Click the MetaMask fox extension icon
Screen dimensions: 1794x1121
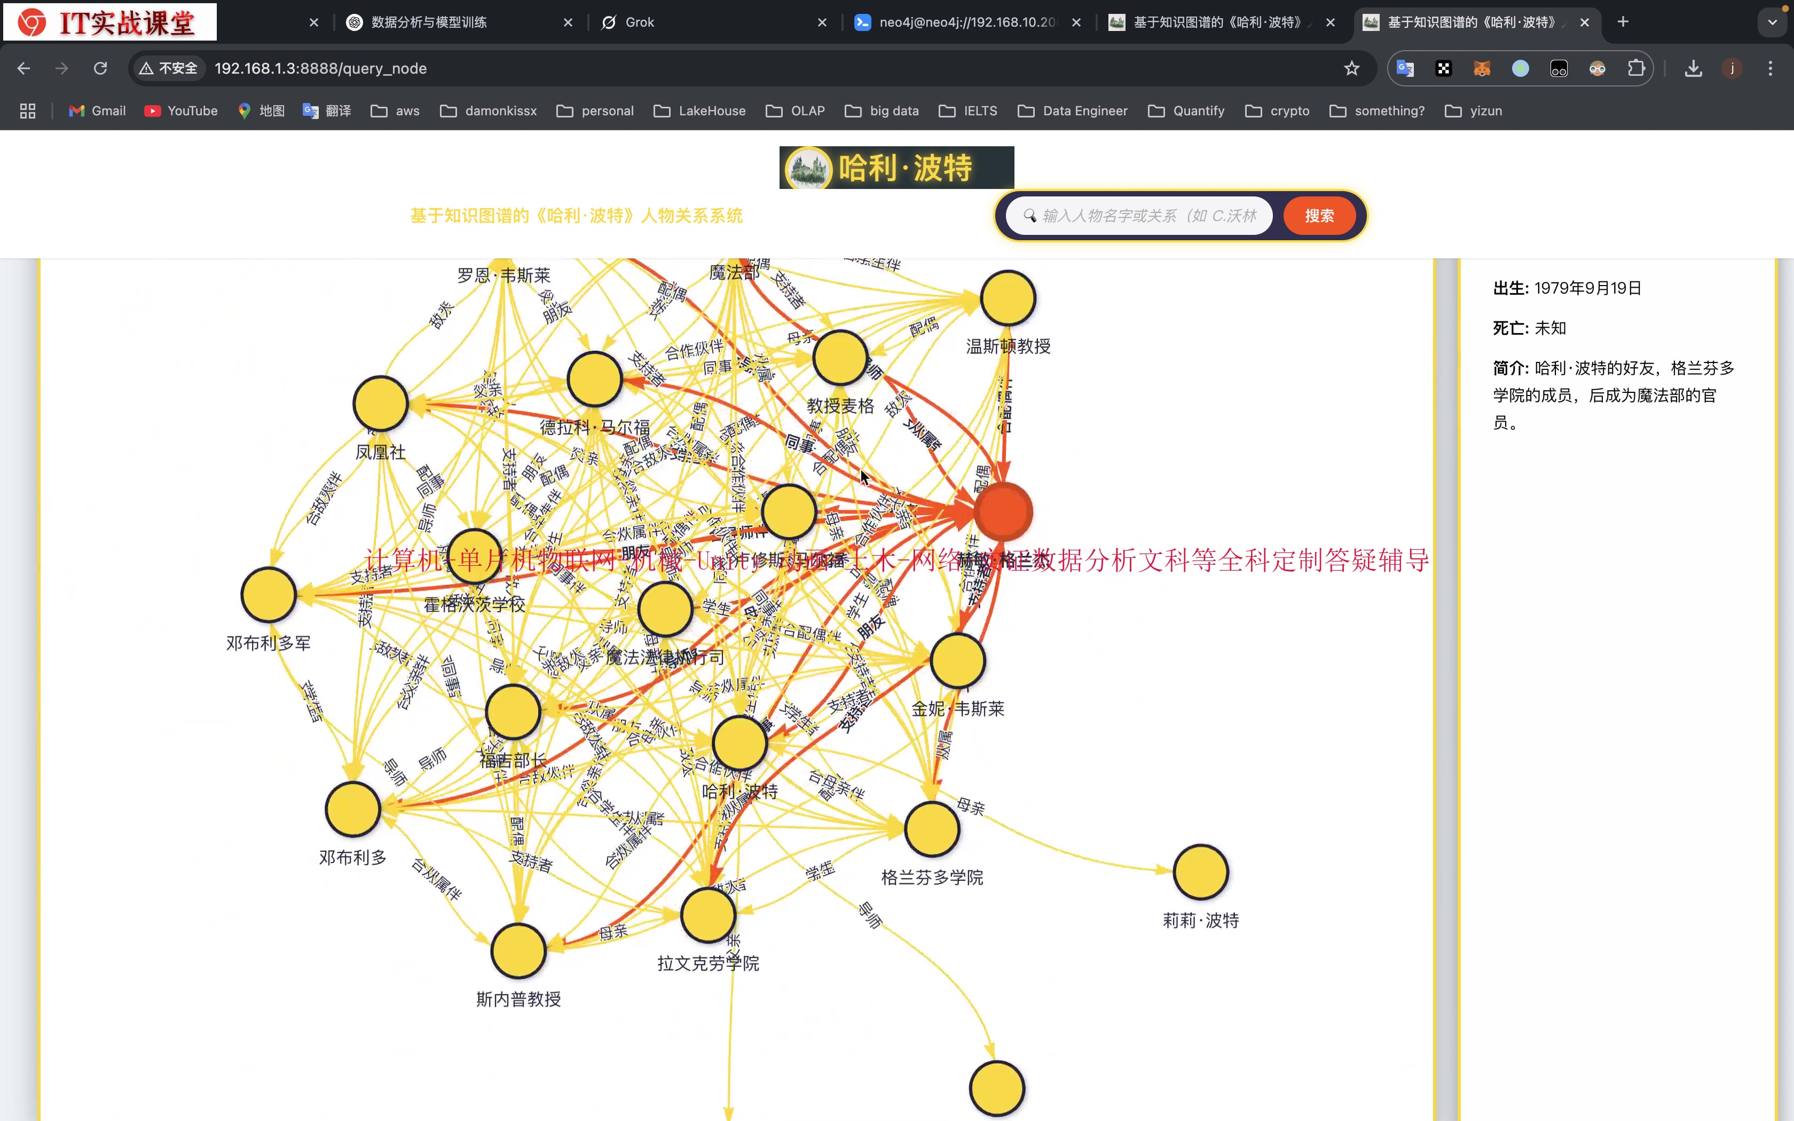point(1482,68)
